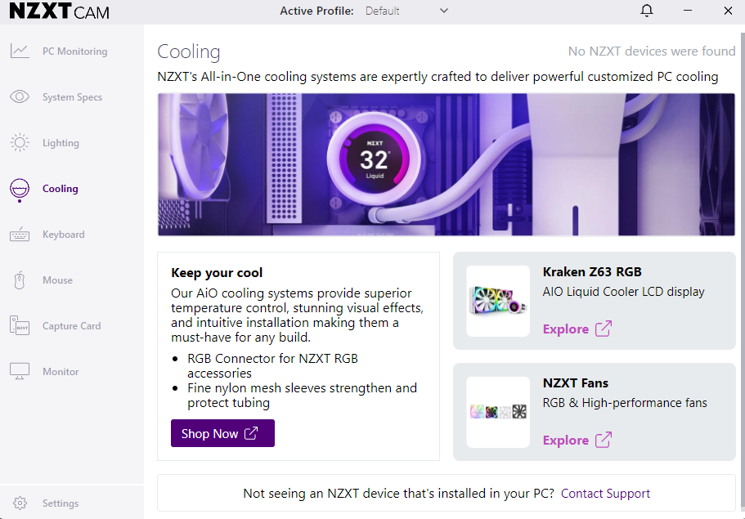Click the Mouse icon in sidebar
745x519 pixels.
[20, 280]
